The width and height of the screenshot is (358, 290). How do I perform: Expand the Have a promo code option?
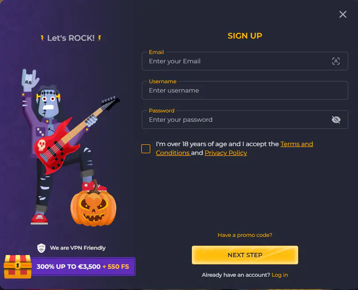[x=245, y=235]
